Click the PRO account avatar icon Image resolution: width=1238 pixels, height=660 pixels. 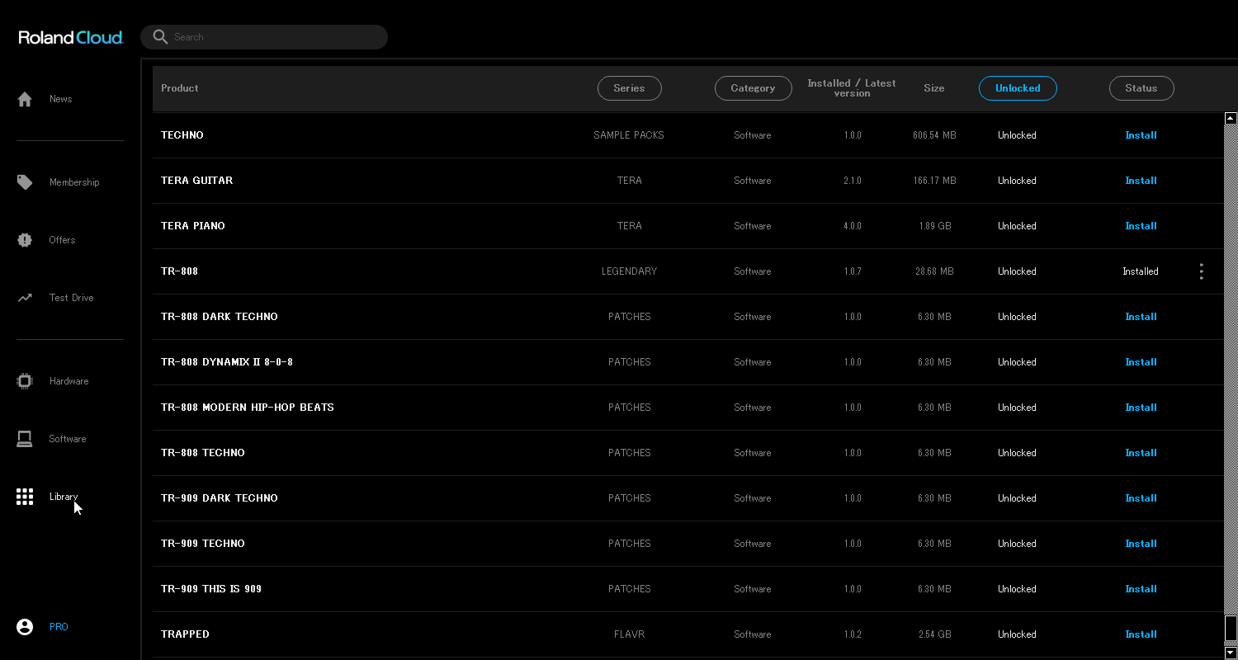pyautogui.click(x=25, y=627)
